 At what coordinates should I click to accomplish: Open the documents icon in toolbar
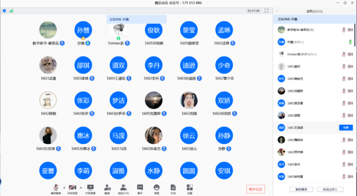[x=173, y=189]
